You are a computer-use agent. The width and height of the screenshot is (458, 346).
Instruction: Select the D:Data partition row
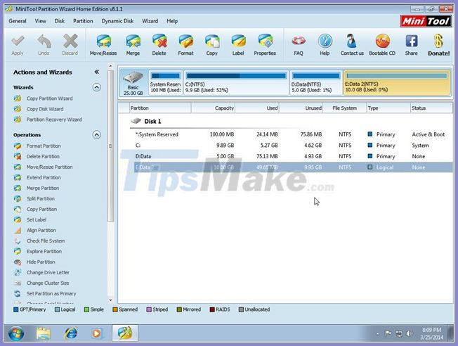292,156
